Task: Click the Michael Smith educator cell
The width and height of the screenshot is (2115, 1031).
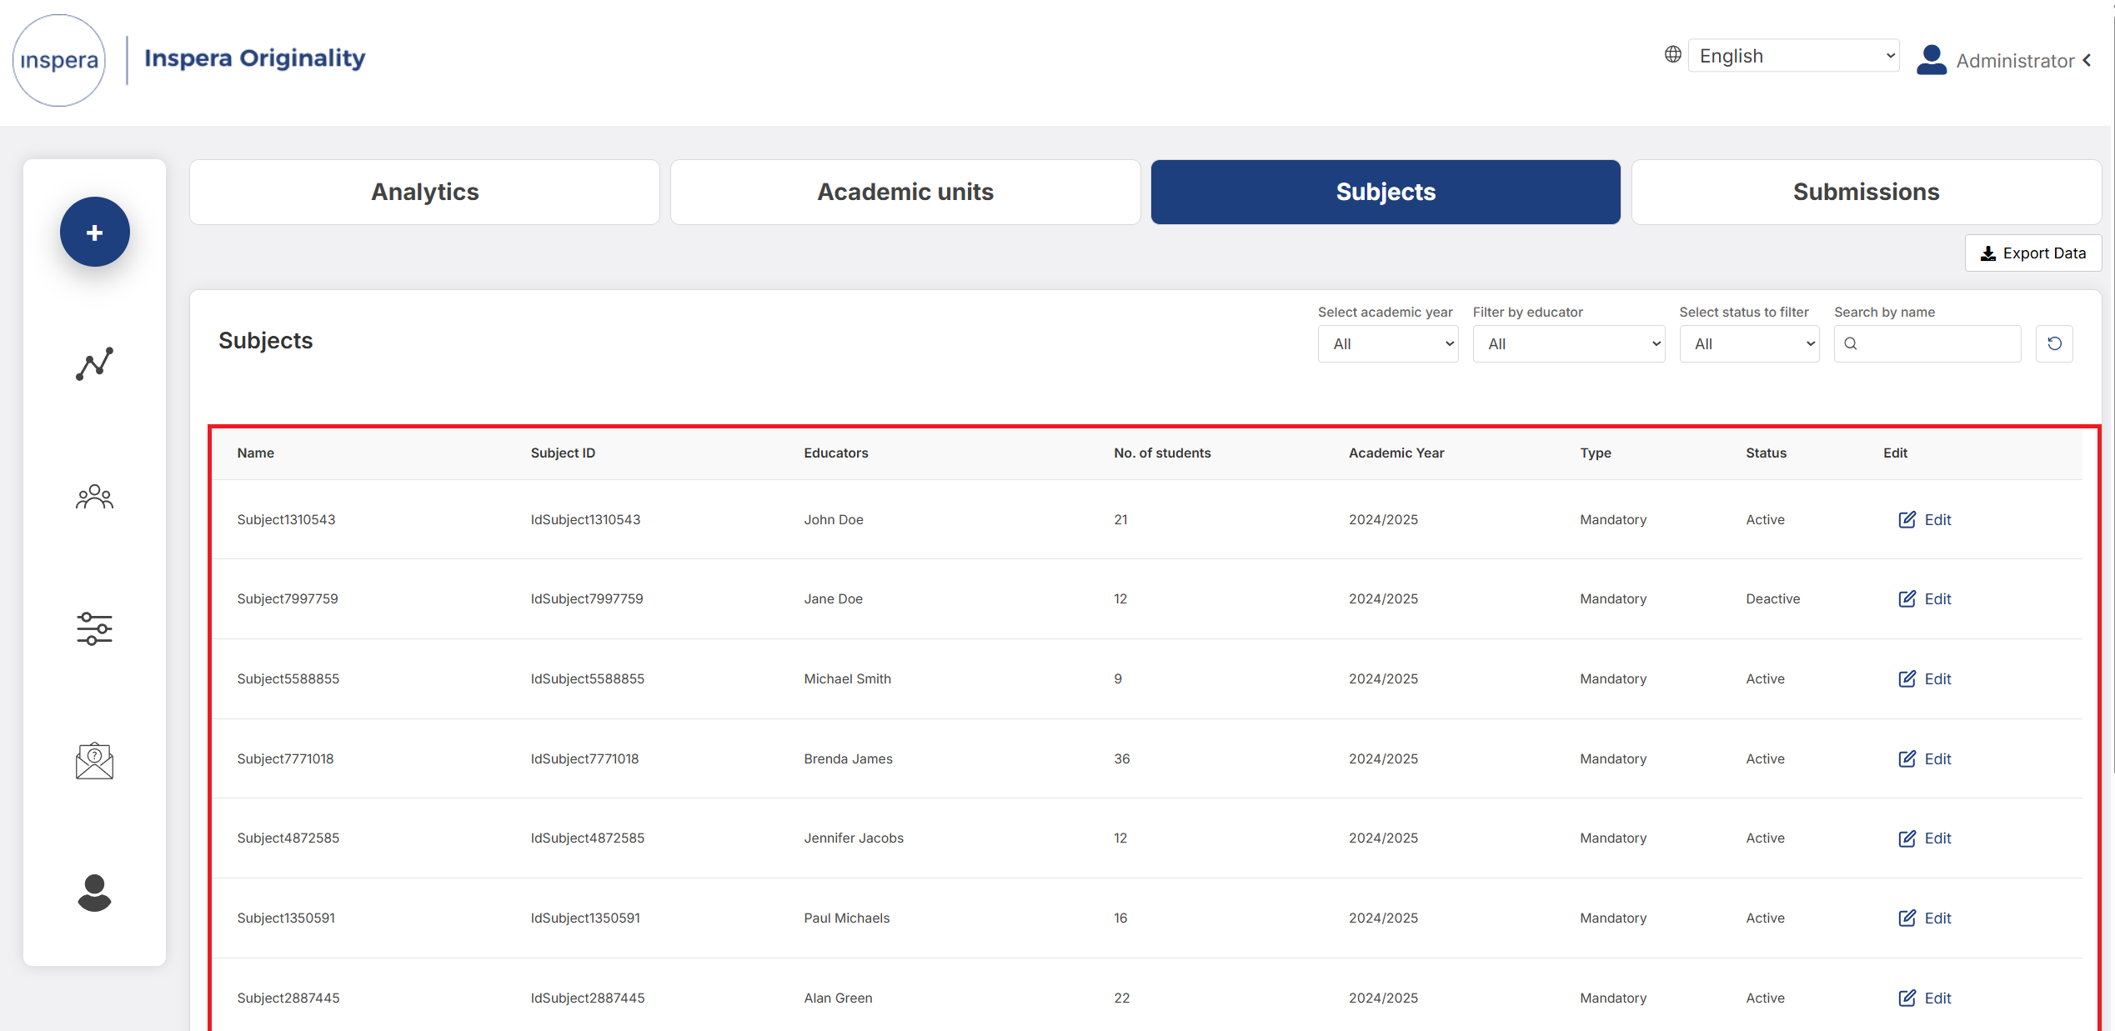Action: click(847, 678)
